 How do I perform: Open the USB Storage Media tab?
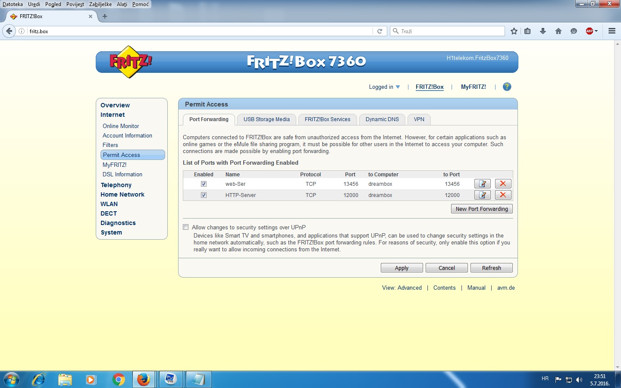click(267, 119)
